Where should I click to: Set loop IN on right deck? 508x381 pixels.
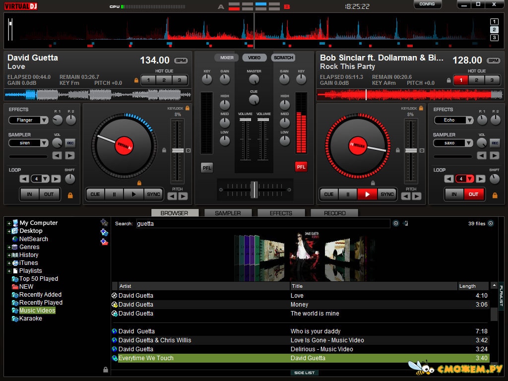454,194
